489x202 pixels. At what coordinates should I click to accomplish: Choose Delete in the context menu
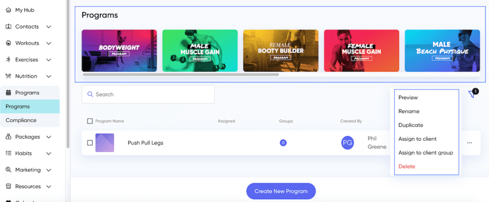[407, 167]
